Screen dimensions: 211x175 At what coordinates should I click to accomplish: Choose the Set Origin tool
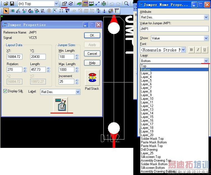55,11
